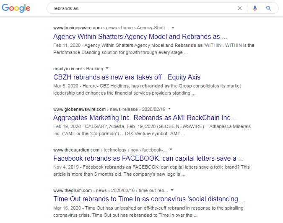283x223 pixels.
Task: Open dropdown arrow next to businesswire.com URL
Action: point(173,28)
